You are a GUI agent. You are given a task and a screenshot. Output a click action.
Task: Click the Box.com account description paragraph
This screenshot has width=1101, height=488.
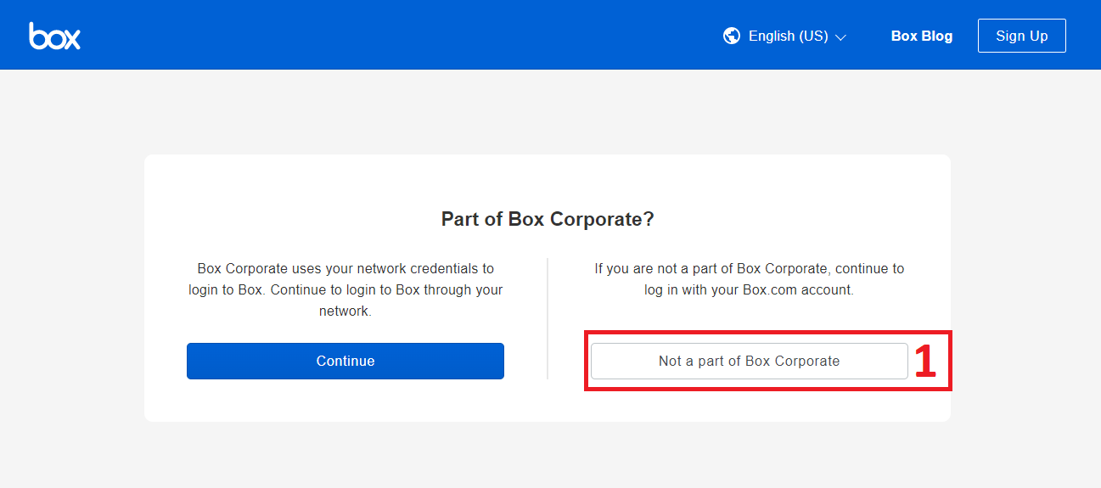point(749,279)
